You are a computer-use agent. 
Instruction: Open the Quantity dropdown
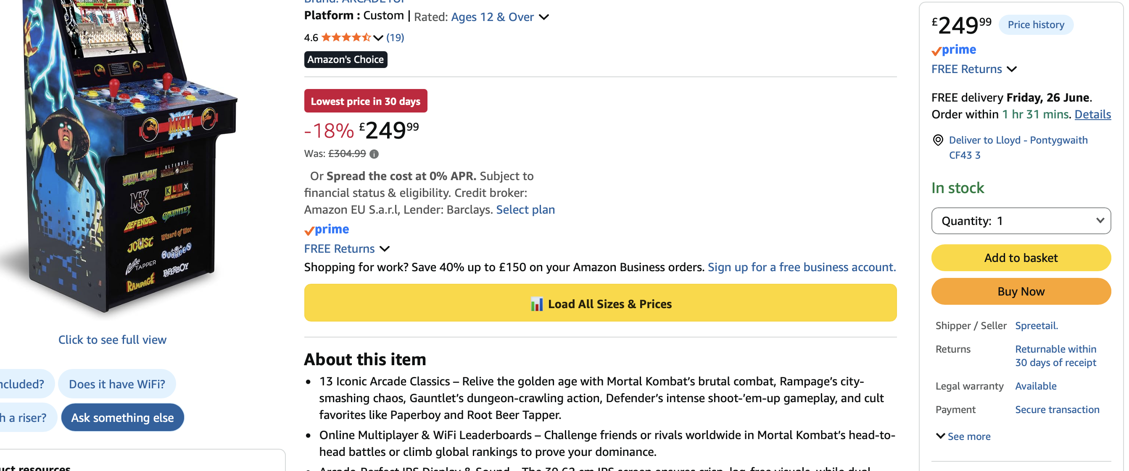click(x=1021, y=221)
